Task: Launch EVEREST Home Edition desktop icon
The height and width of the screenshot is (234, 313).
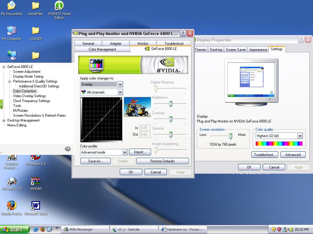Action: pyautogui.click(x=59, y=10)
